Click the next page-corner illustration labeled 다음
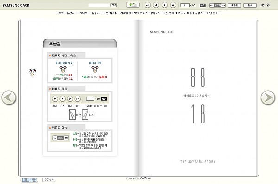This screenshot has width=278, height=184. pyautogui.click(x=85, y=115)
